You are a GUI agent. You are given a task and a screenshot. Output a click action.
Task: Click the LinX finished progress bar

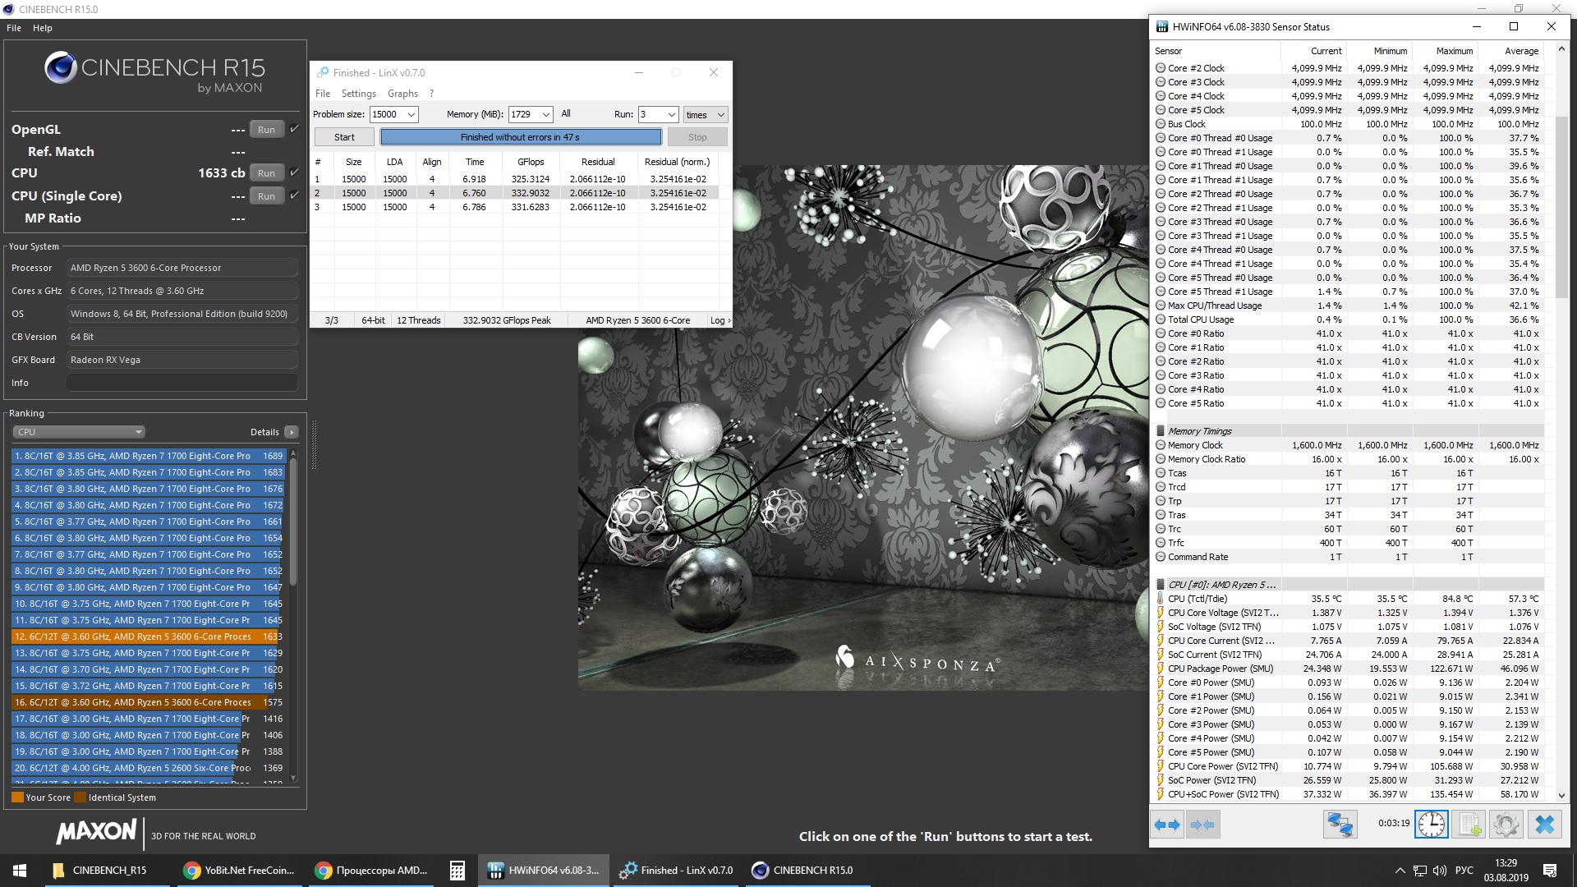coord(520,137)
